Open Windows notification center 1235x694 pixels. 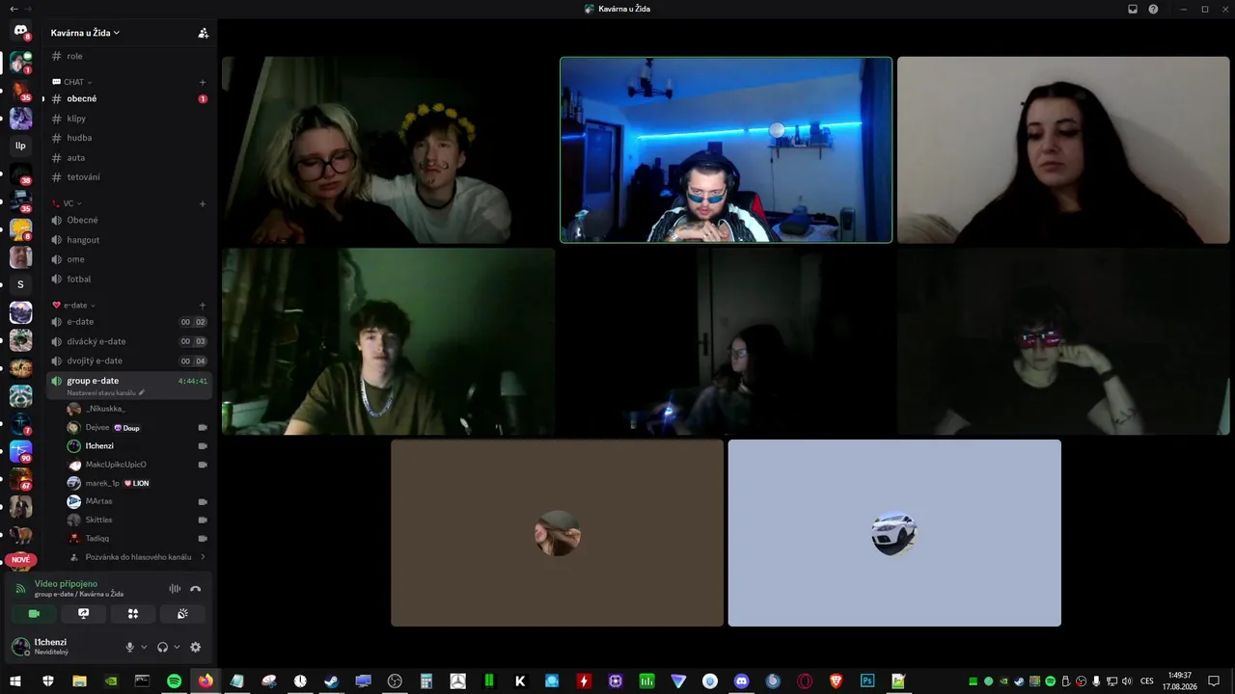click(x=1214, y=681)
